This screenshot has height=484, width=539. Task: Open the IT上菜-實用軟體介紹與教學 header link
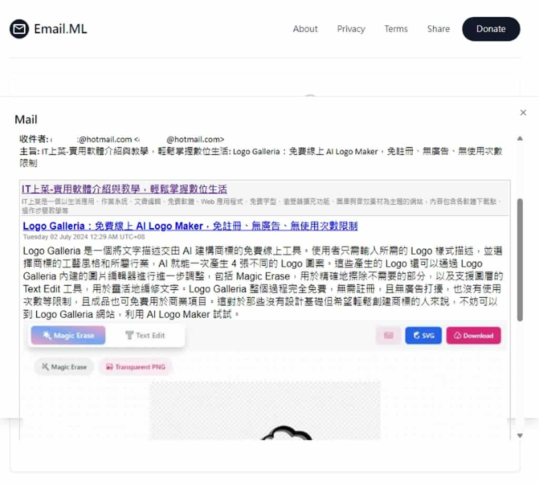point(124,189)
